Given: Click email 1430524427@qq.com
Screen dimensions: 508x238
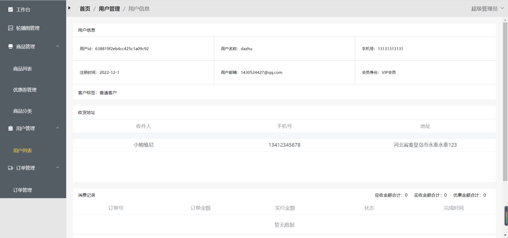Looking at the screenshot, I should tap(261, 73).
